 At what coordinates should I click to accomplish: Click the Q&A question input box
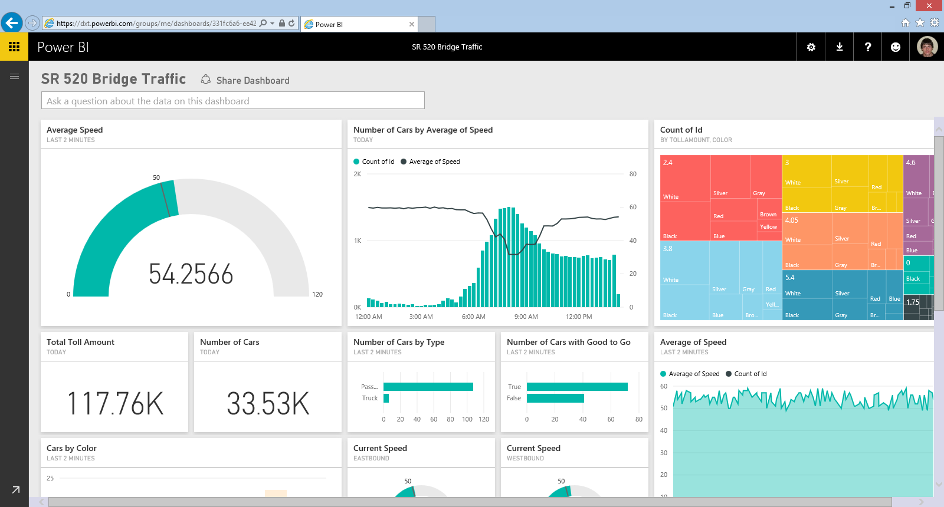[x=232, y=101]
